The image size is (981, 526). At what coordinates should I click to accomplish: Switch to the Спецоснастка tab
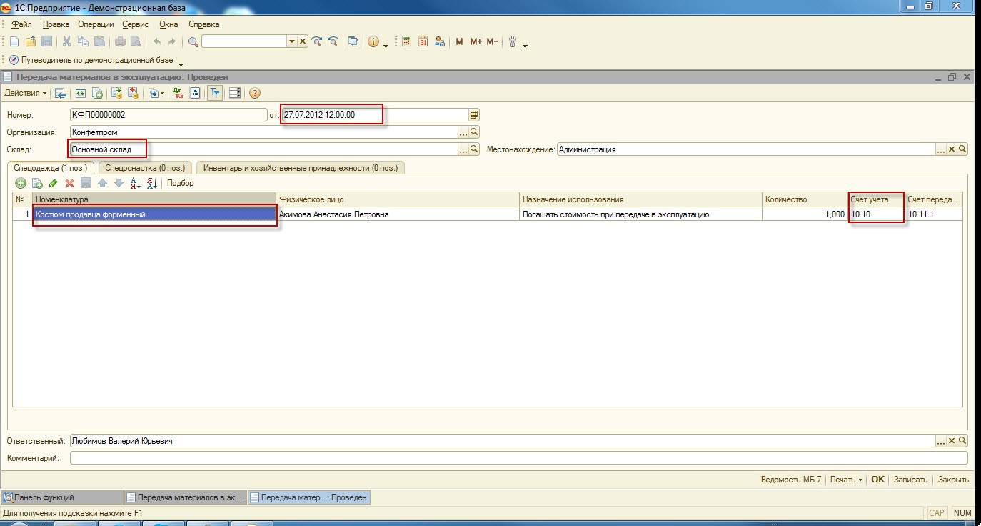[145, 167]
